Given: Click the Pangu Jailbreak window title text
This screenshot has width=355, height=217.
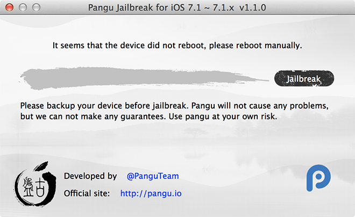Looking at the screenshot, I should tap(177, 8).
